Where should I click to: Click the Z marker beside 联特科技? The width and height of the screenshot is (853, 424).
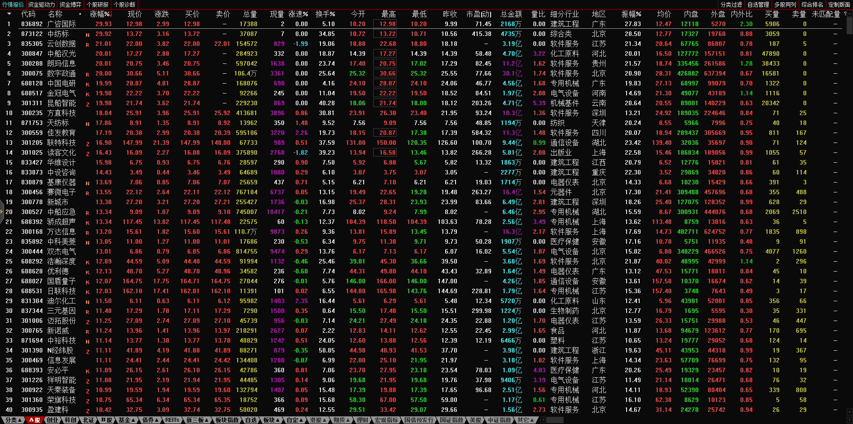[87, 143]
